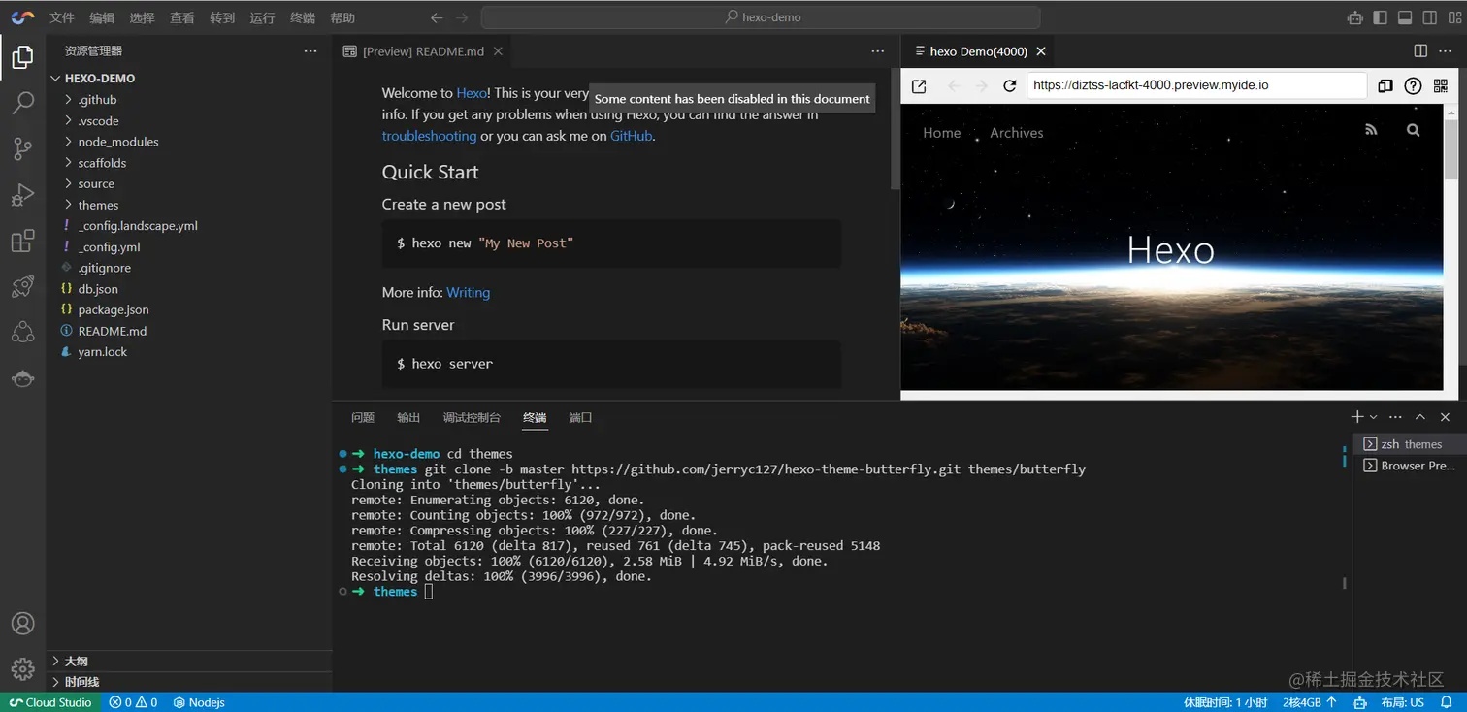
Task: Open the preview help question mark icon
Action: click(1413, 85)
